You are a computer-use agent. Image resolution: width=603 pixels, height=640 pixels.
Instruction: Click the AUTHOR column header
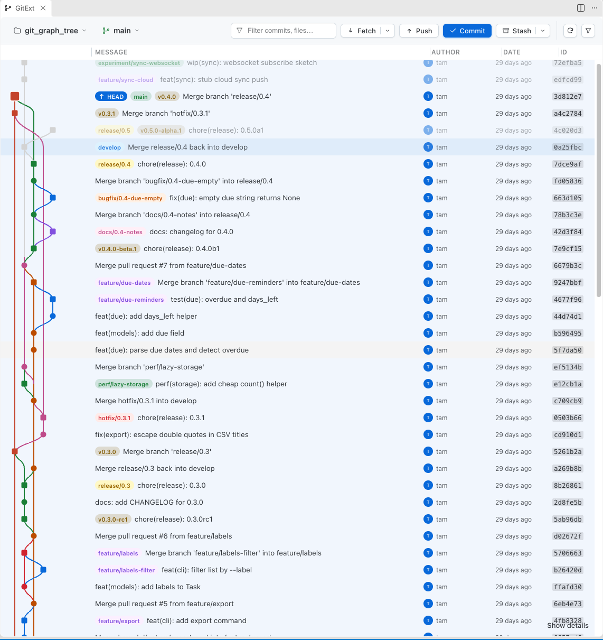(446, 52)
